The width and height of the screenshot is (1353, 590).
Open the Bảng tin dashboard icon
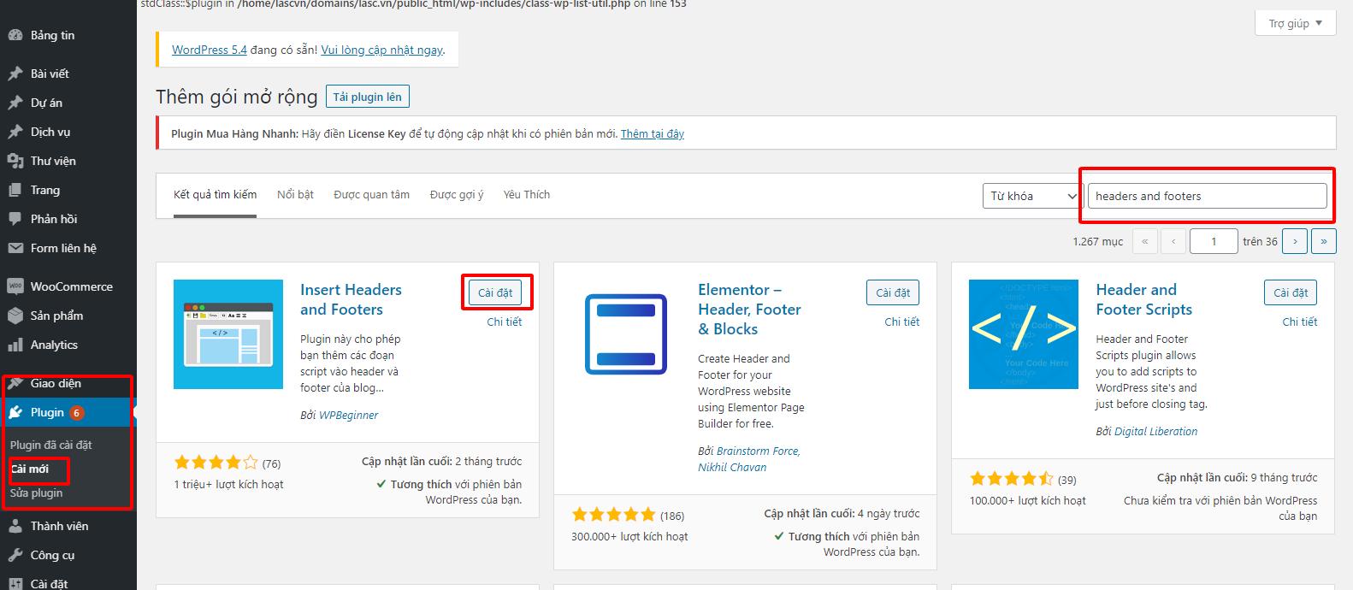point(15,35)
